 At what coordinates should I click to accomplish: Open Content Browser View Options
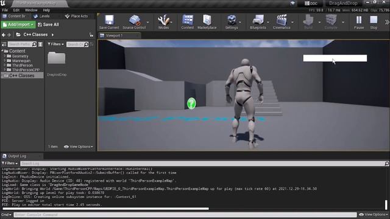[79, 147]
